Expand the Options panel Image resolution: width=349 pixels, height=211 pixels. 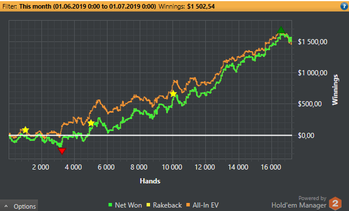[x=19, y=206]
